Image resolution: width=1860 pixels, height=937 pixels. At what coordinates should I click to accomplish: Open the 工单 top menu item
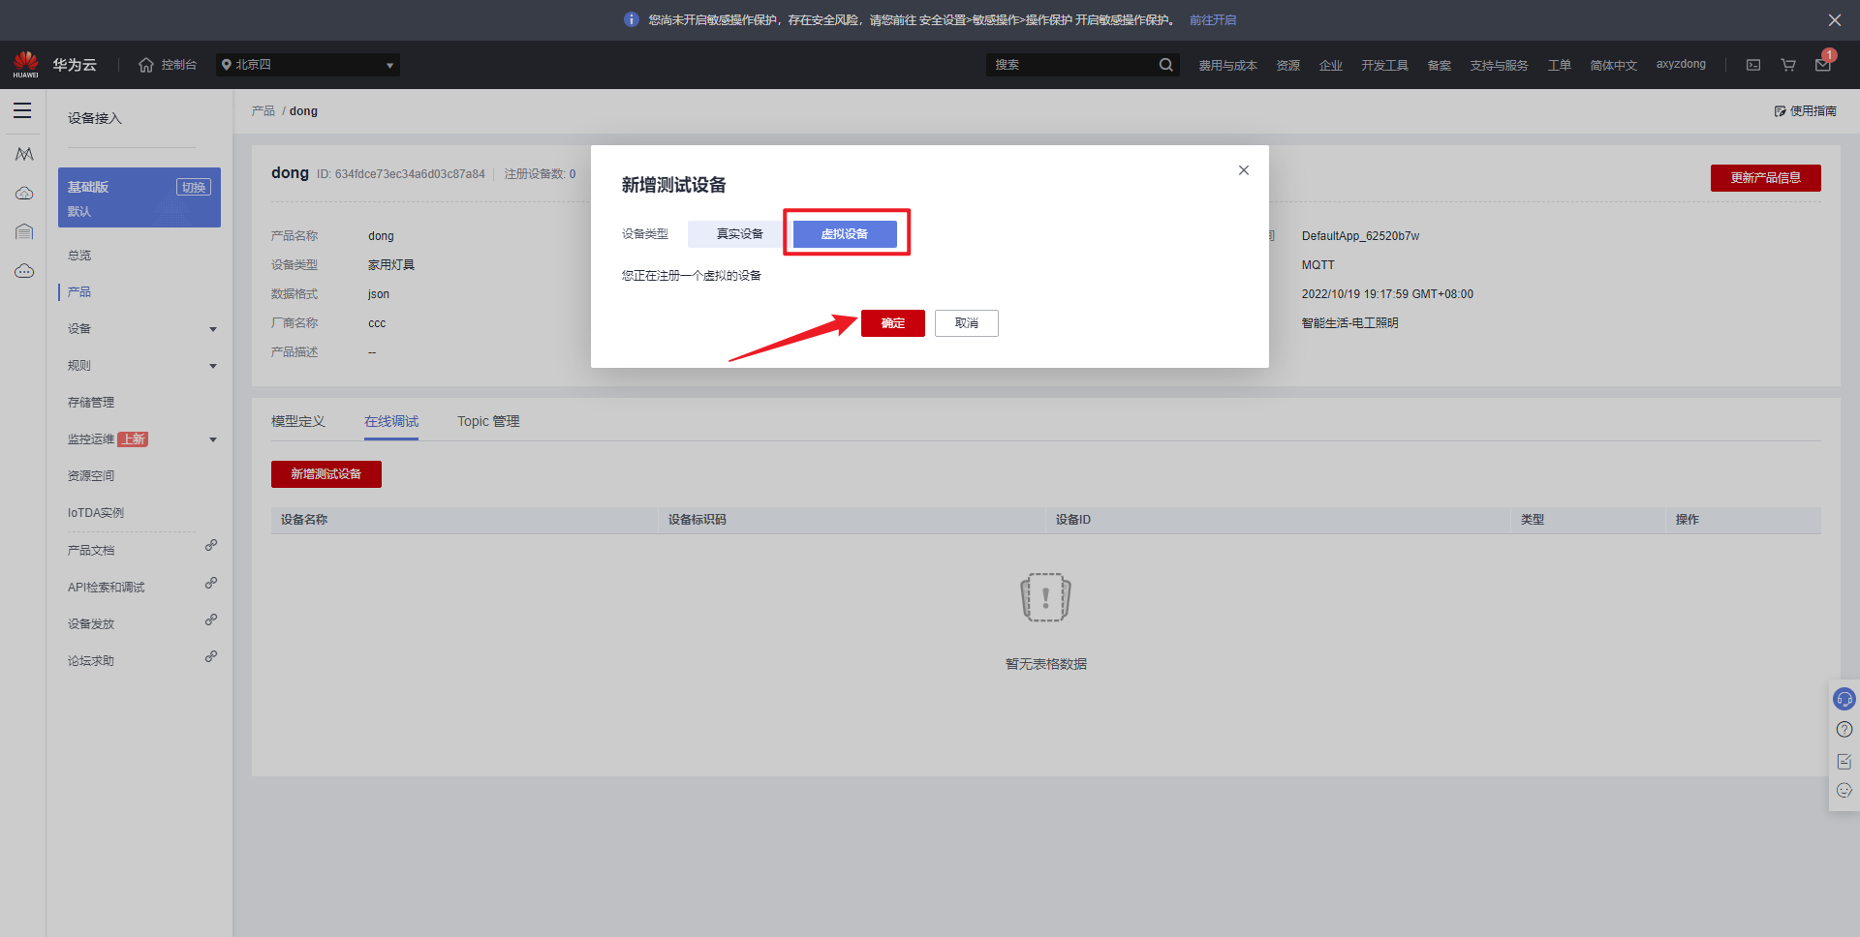point(1560,66)
